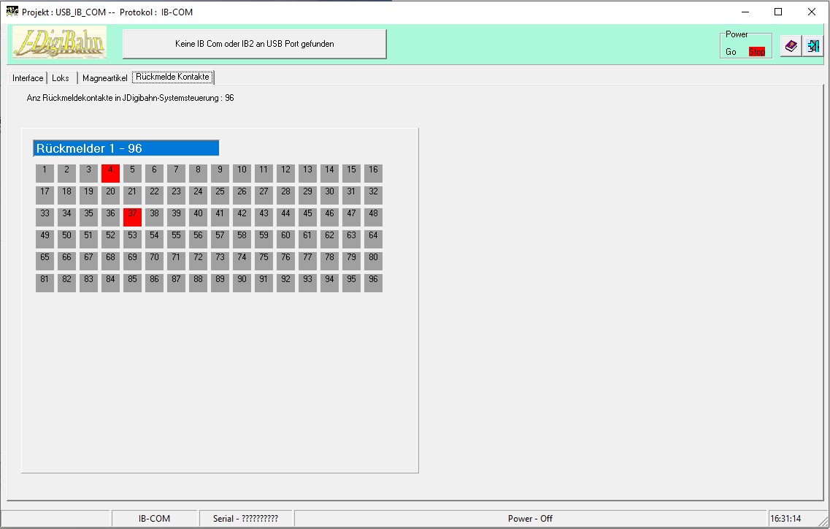
Task: Click feedback contact 44
Action: (x=286, y=217)
